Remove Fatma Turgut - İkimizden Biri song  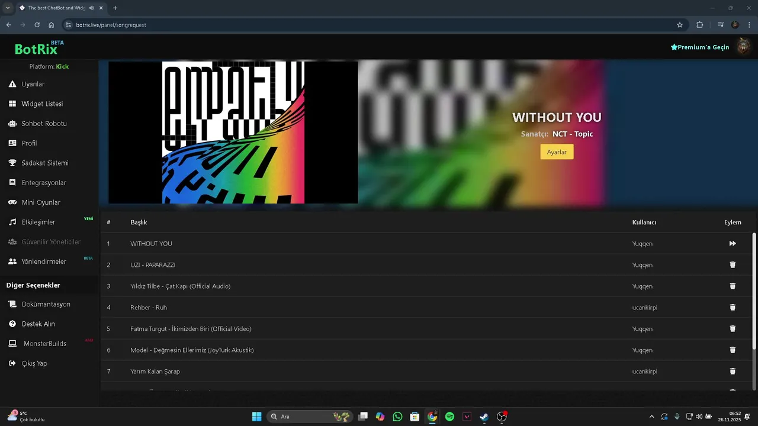click(x=733, y=328)
